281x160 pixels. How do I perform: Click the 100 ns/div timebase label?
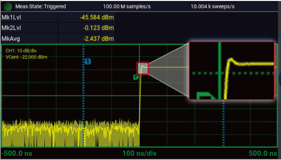[x=140, y=154]
